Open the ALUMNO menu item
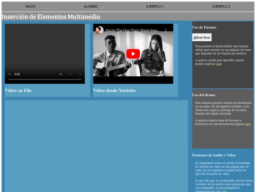256x192 pixels. 91,7
